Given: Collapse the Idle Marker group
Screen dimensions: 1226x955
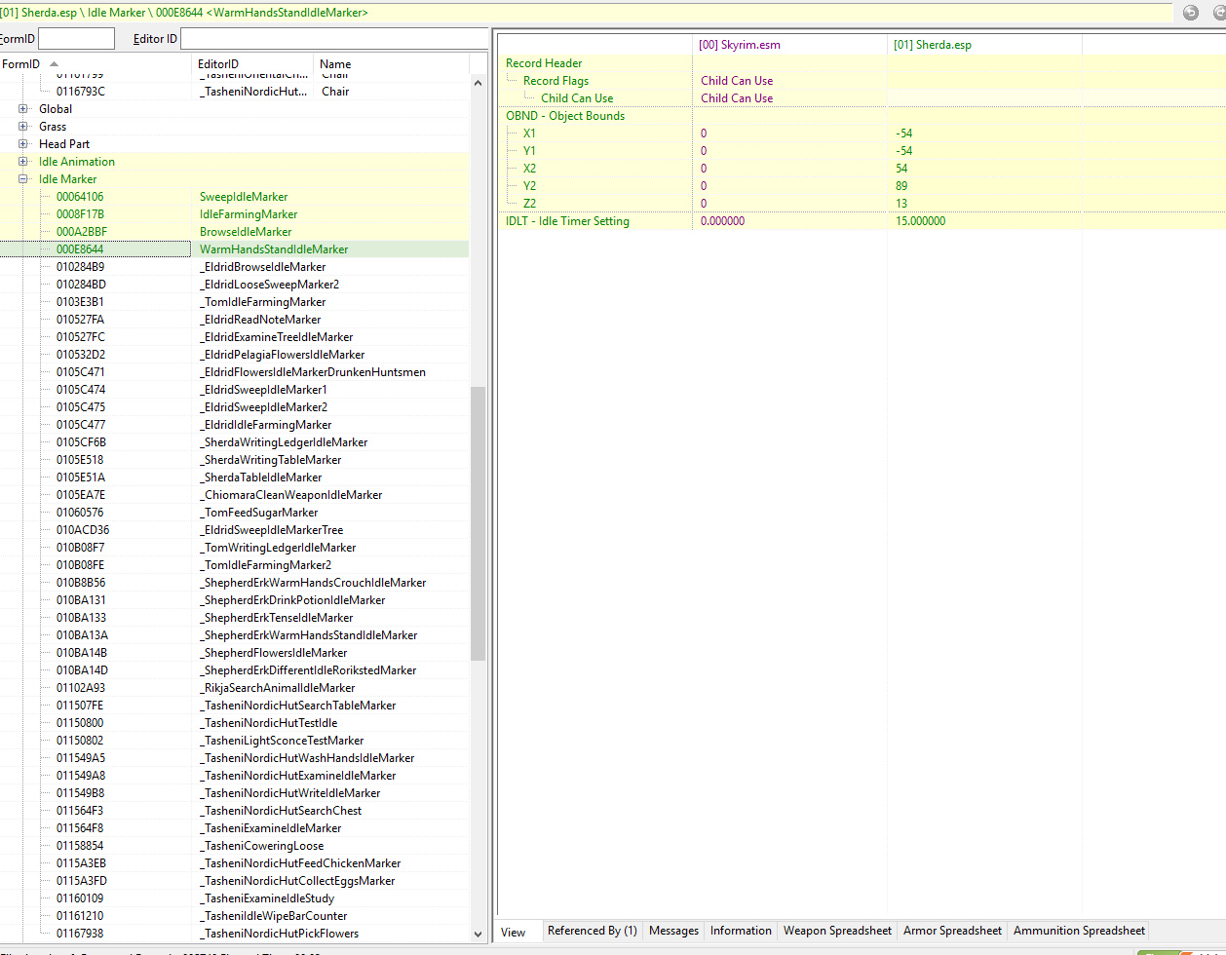Looking at the screenshot, I should [23, 179].
